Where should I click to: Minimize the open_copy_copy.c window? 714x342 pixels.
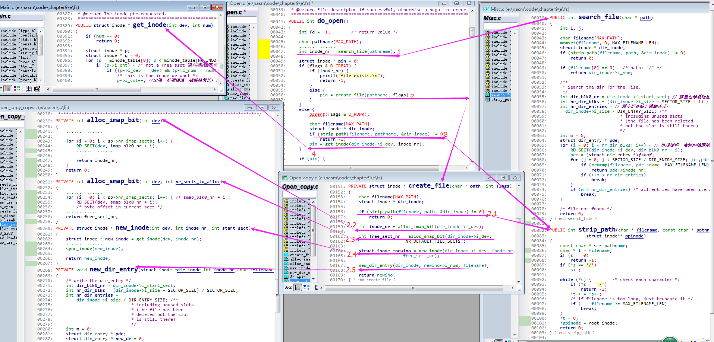click(249, 107)
